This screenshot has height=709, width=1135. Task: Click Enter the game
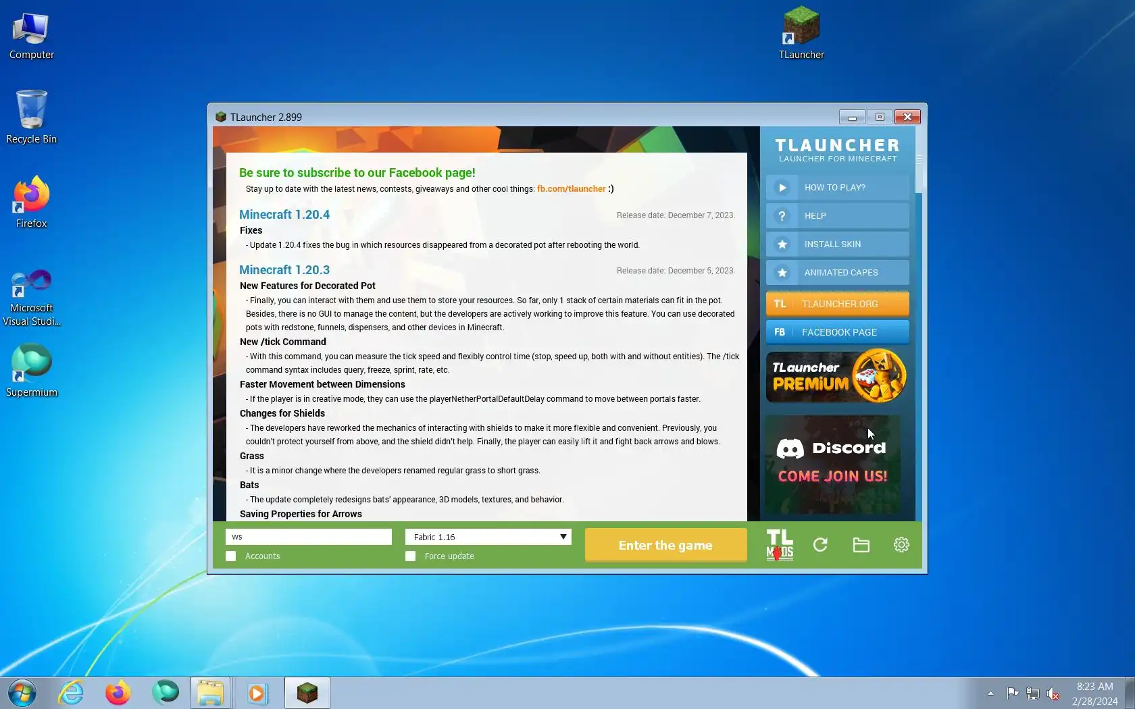[x=665, y=545]
